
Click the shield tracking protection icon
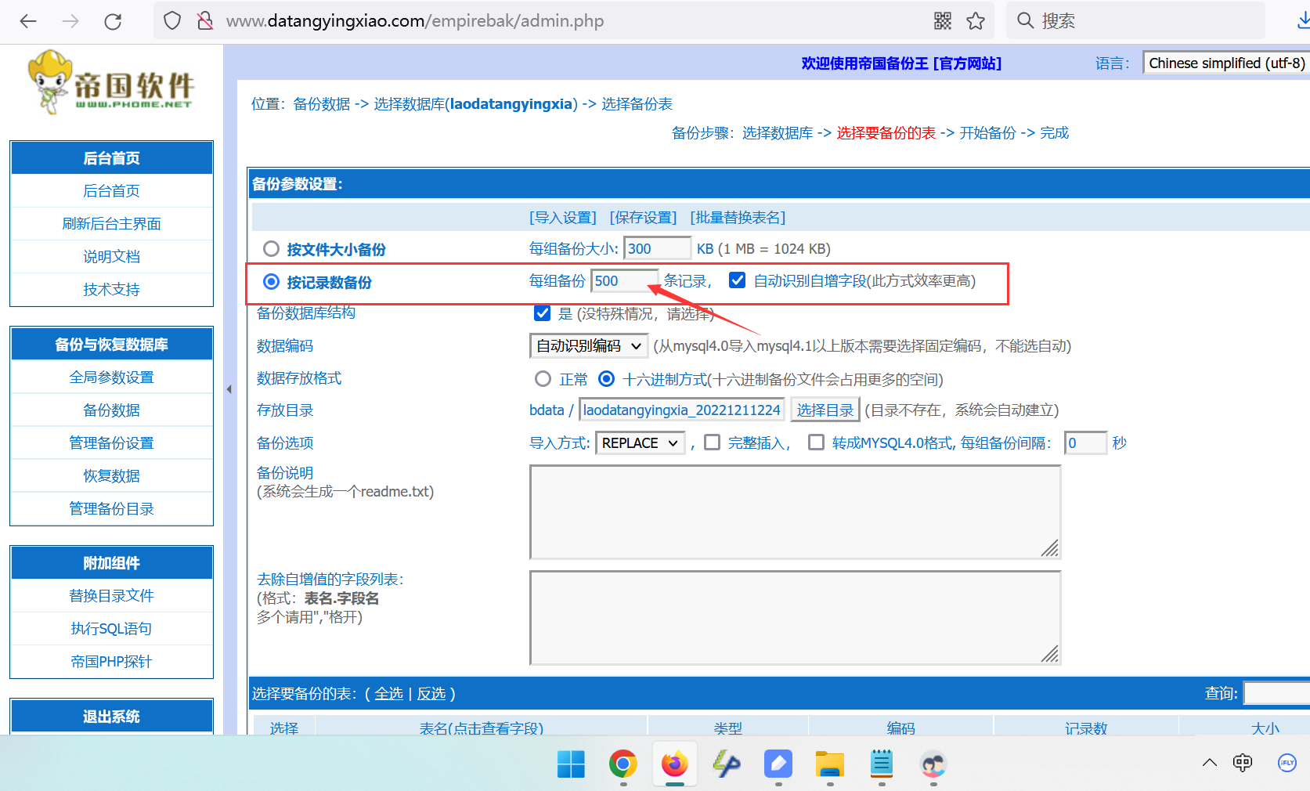click(172, 21)
